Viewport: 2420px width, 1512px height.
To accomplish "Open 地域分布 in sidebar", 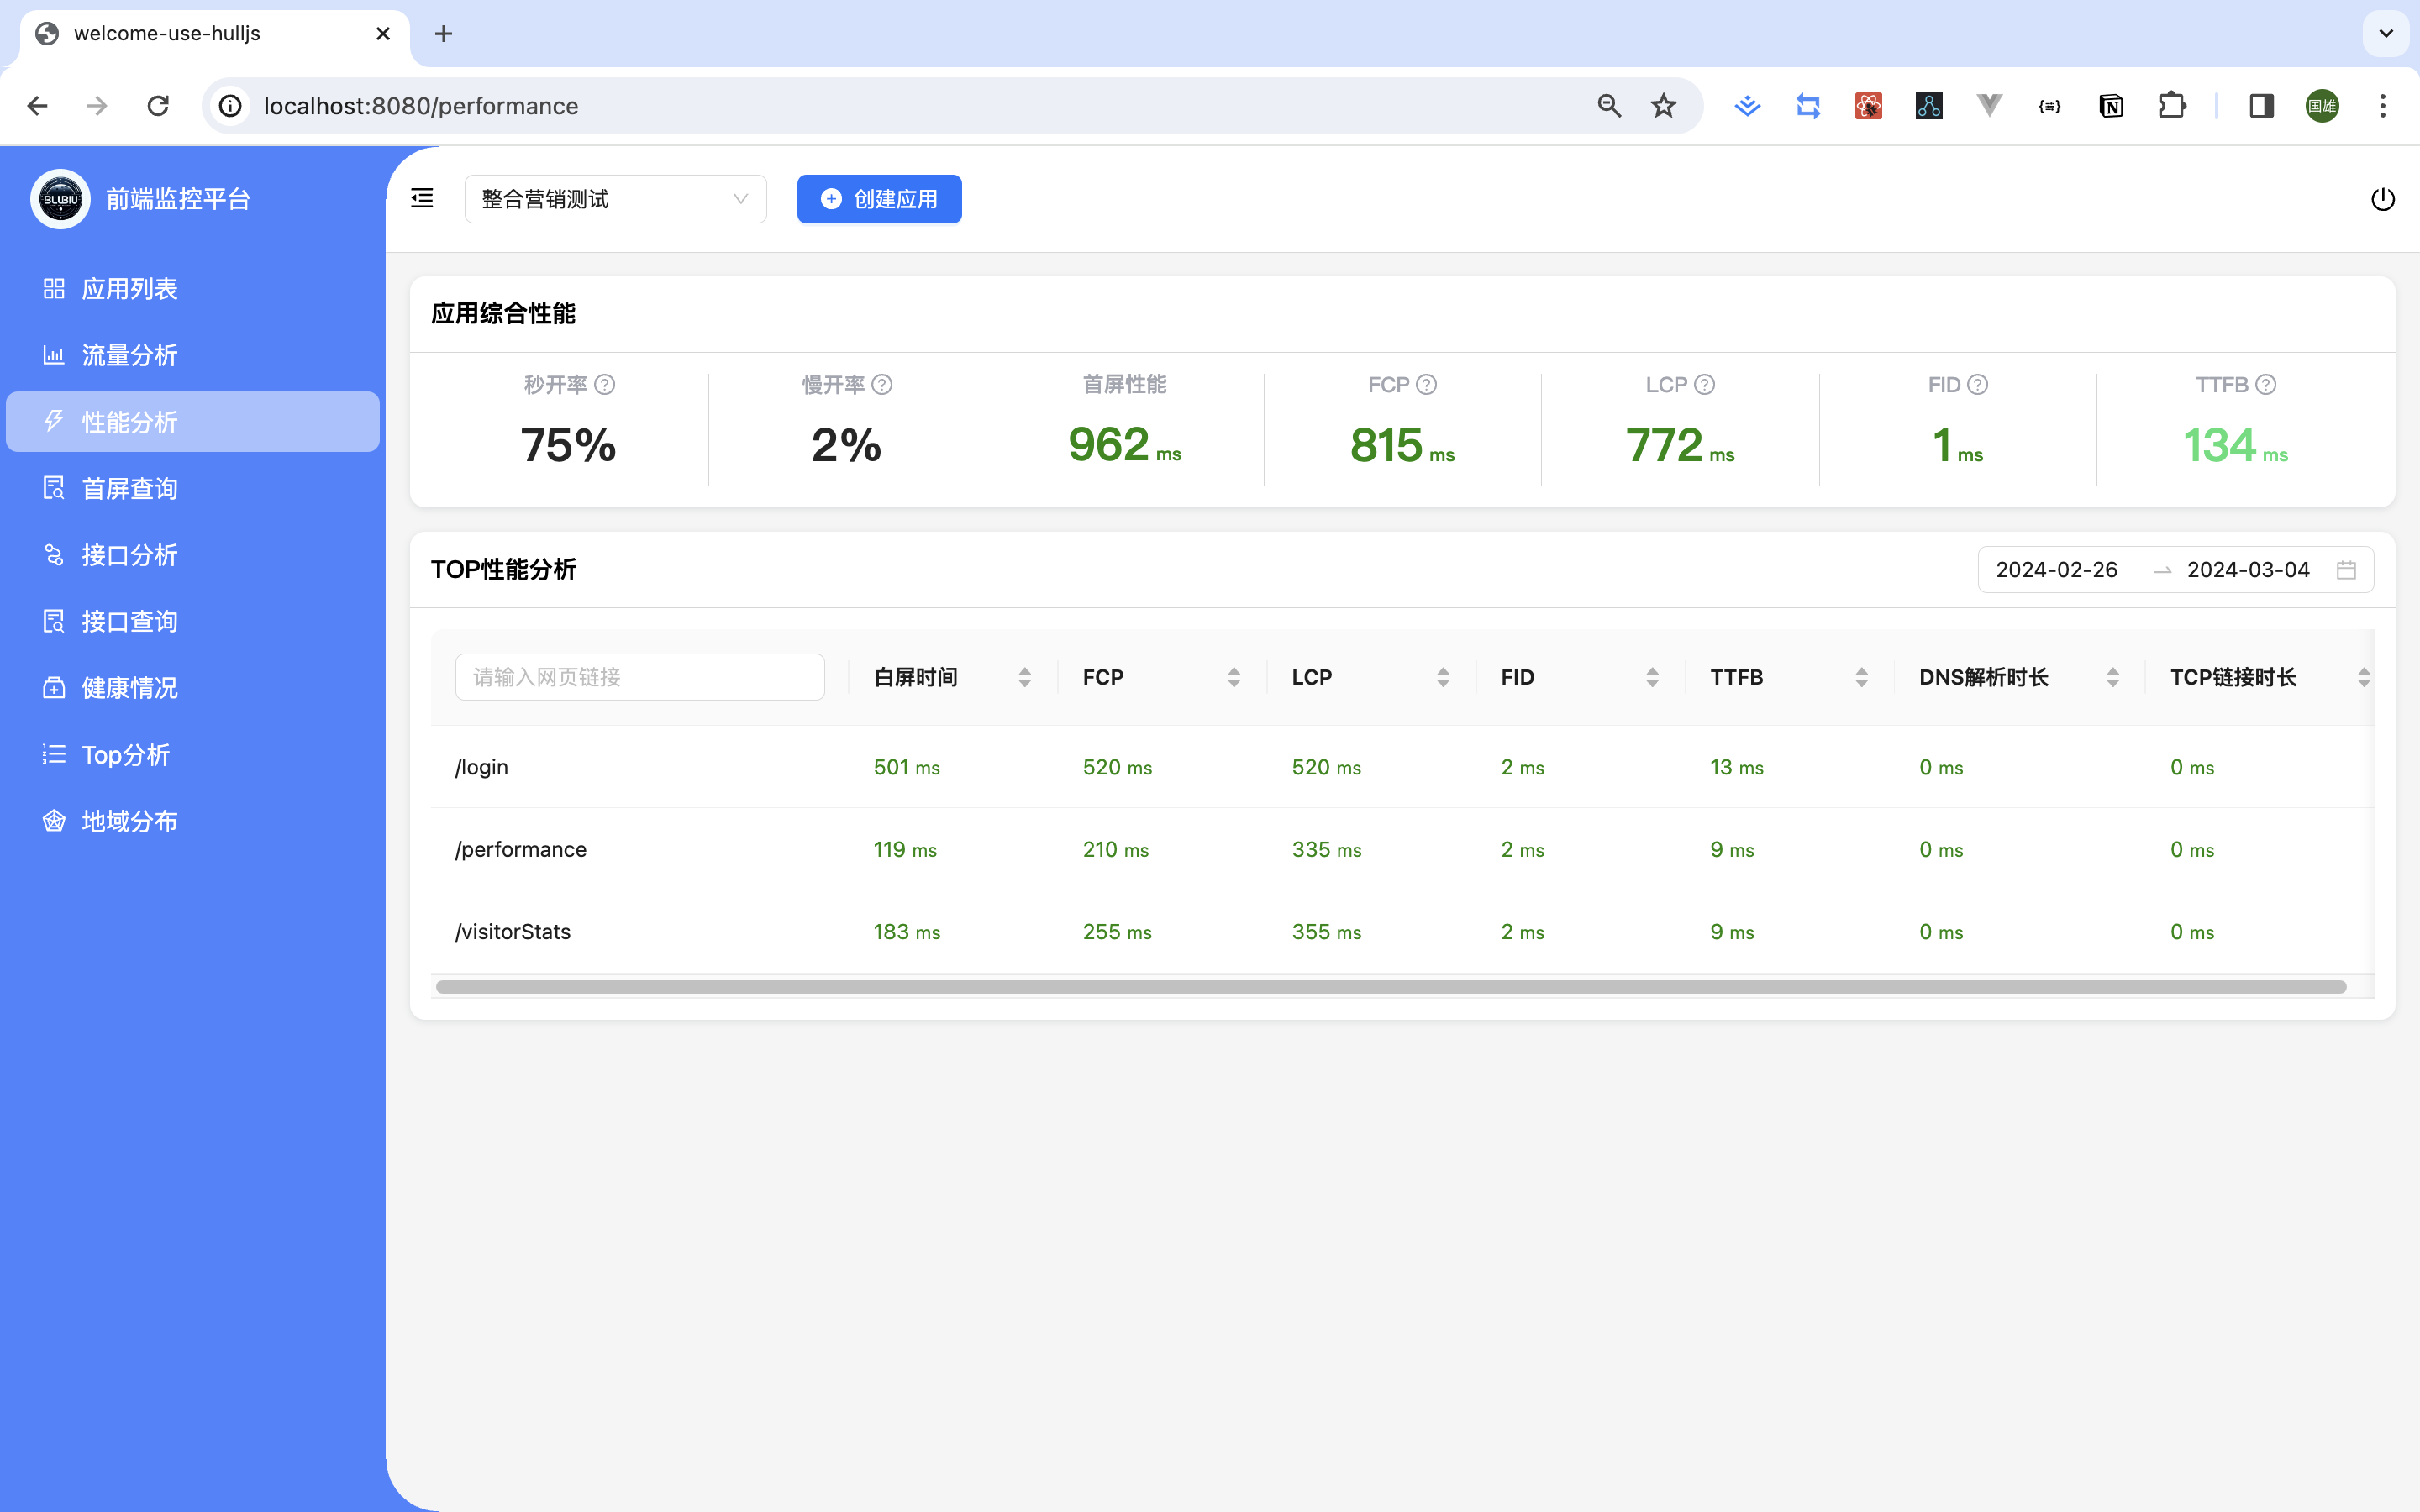I will pyautogui.click(x=192, y=821).
